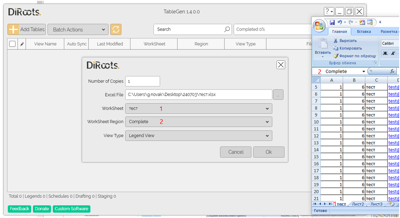Viewport: 400px width, 218px height.
Task: Click the Excel undo arrow
Action: [339, 22]
